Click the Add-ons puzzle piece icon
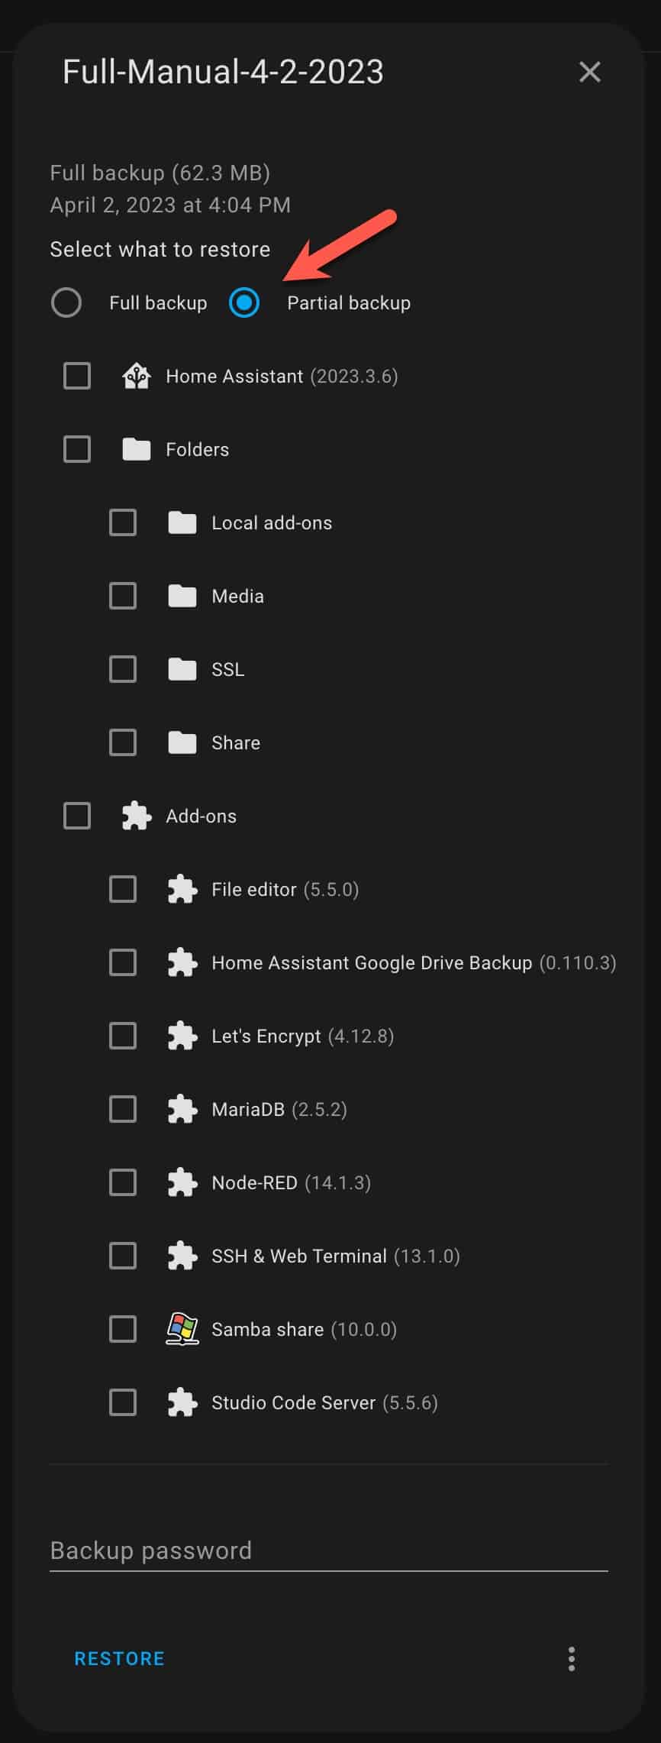This screenshot has width=661, height=1743. tap(137, 816)
